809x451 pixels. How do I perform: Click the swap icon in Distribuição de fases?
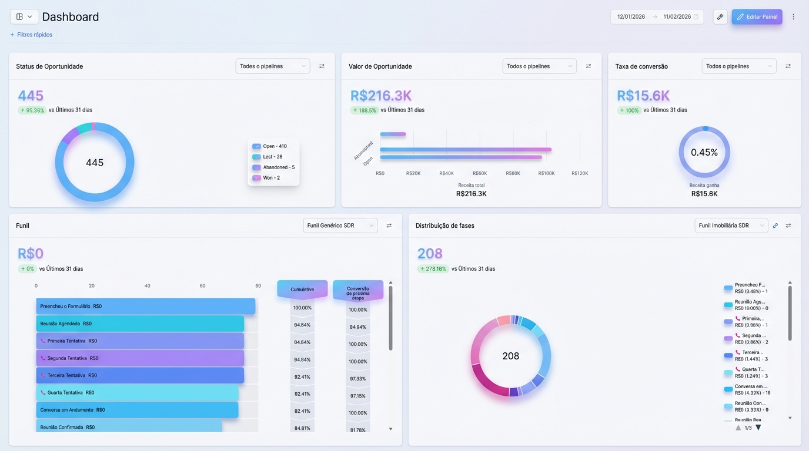(788, 225)
